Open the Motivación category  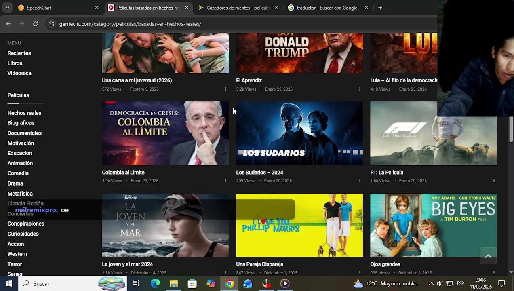pyautogui.click(x=21, y=143)
